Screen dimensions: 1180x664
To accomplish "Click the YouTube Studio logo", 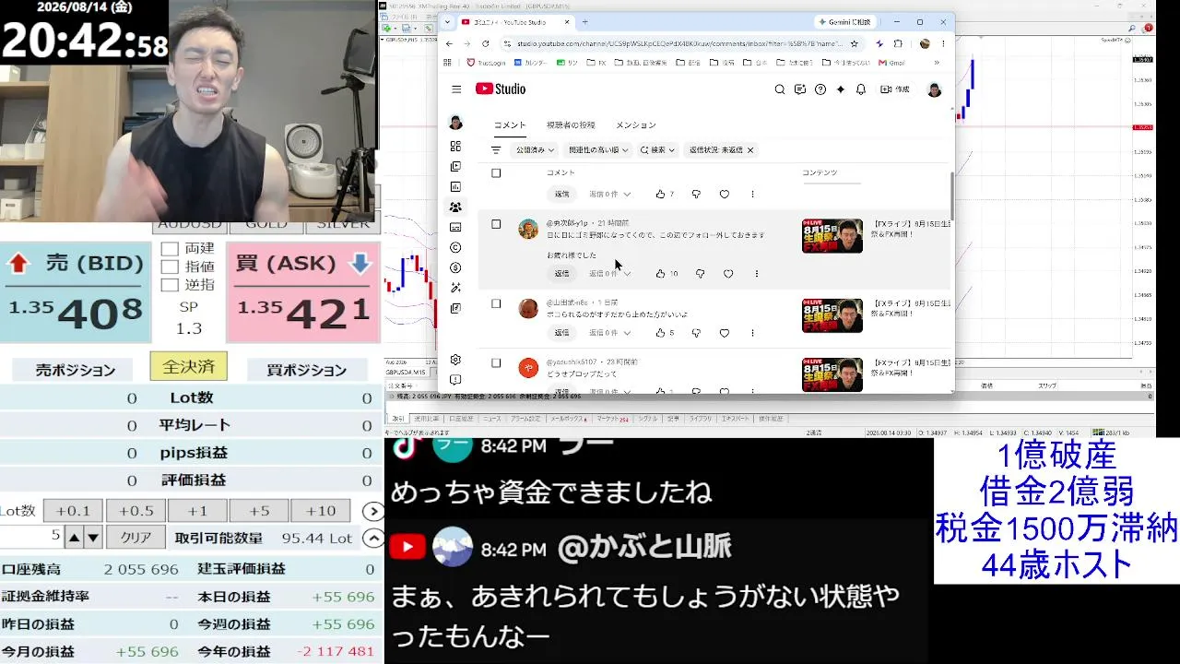I will [x=501, y=89].
